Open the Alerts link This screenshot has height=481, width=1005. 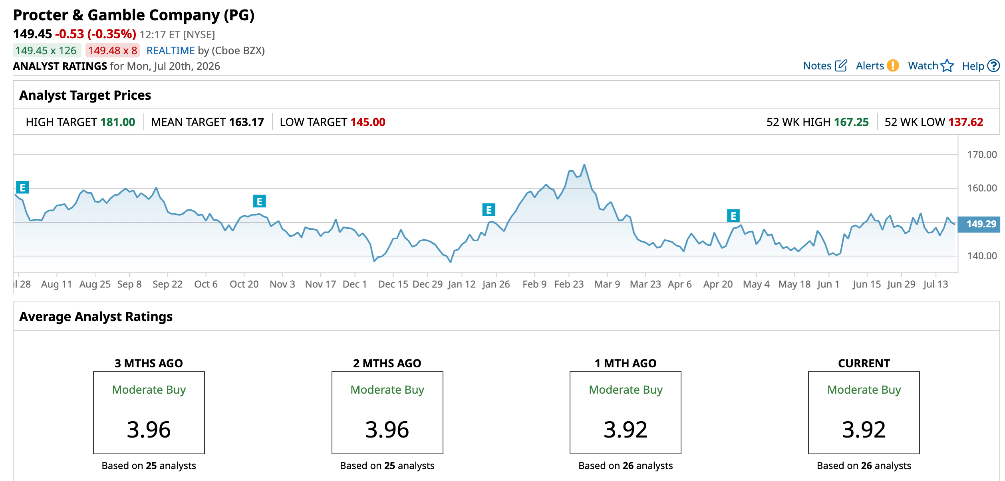click(870, 66)
